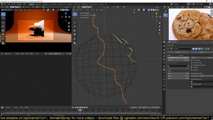Click the Solidify Offset slider field
Viewport: 213px width, 120px height.
pos(202,58)
